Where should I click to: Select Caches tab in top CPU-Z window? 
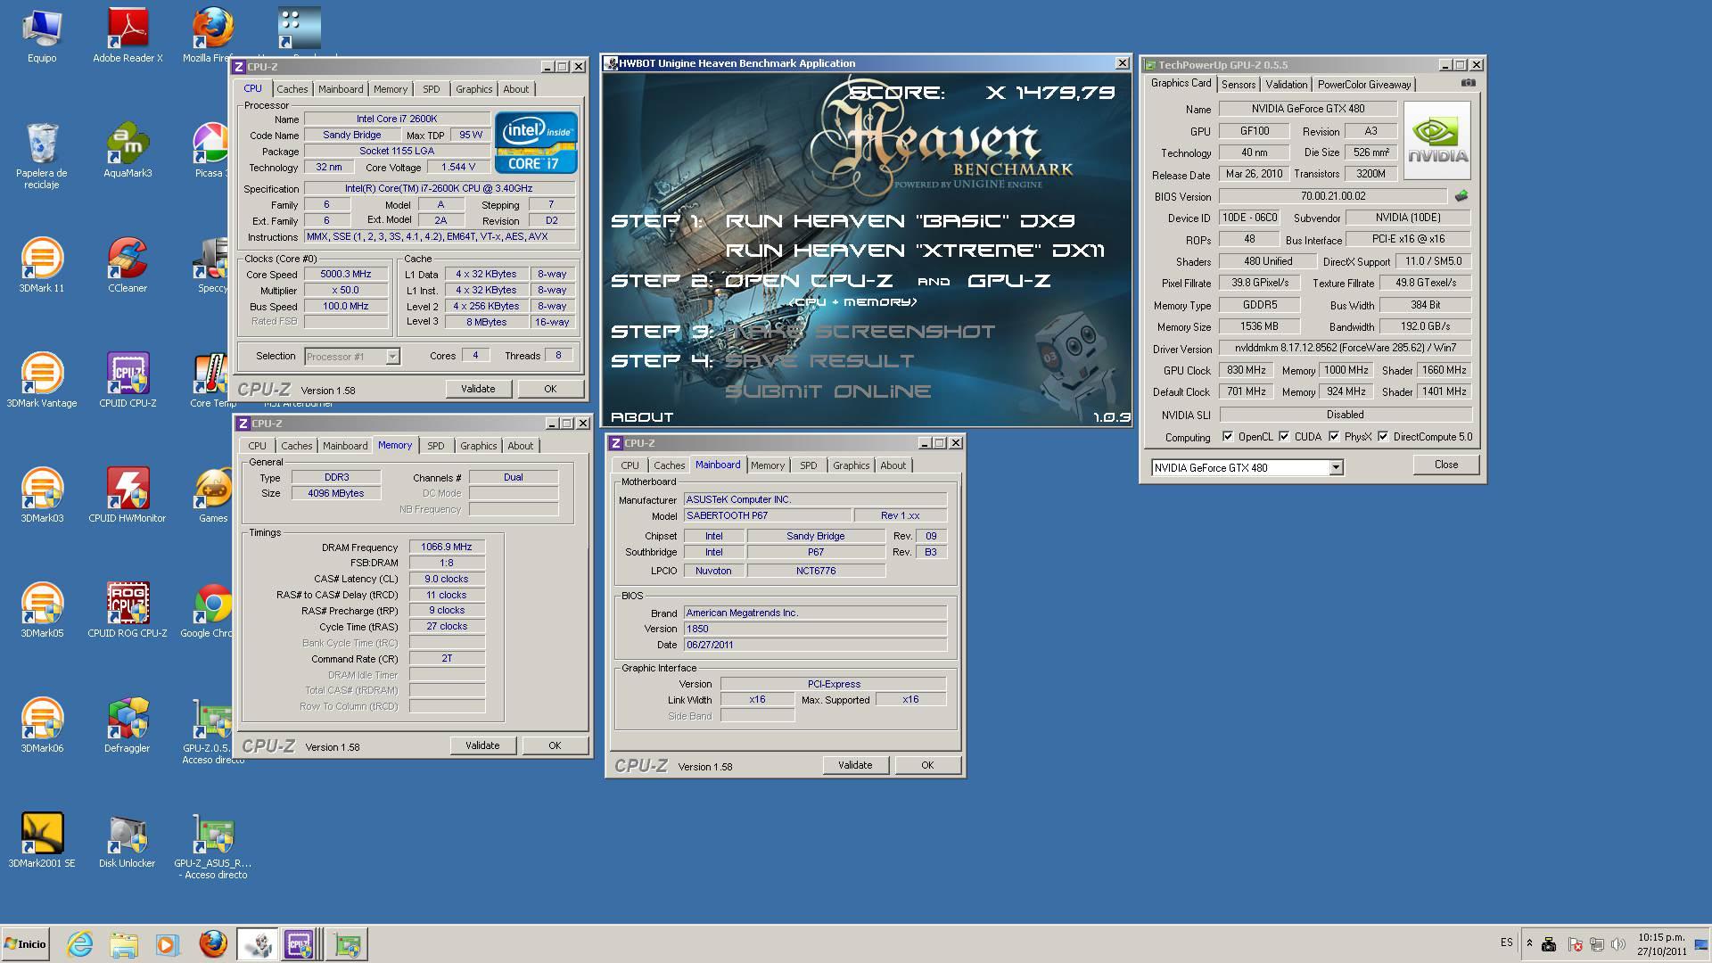(292, 89)
